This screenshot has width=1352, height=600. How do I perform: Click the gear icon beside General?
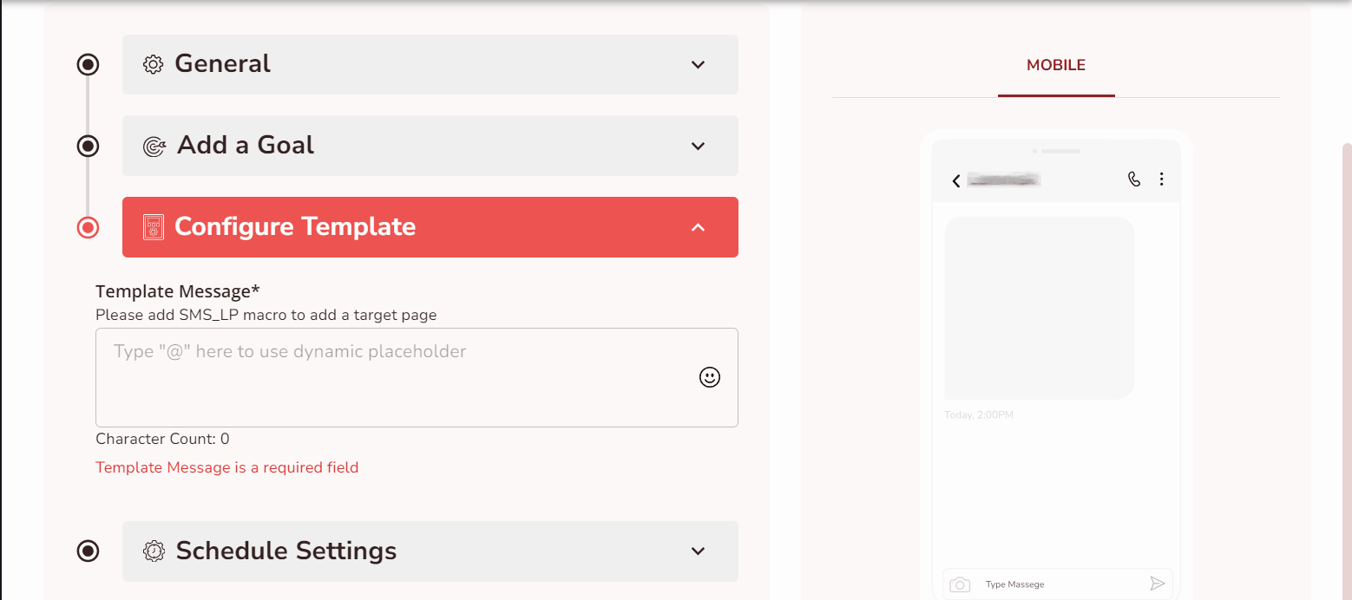pos(154,64)
